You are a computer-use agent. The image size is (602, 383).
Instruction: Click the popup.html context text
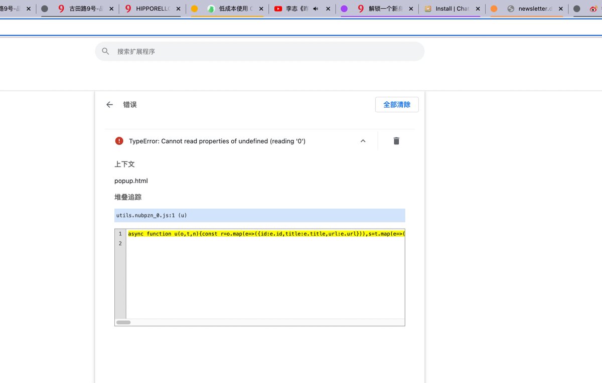click(x=131, y=181)
